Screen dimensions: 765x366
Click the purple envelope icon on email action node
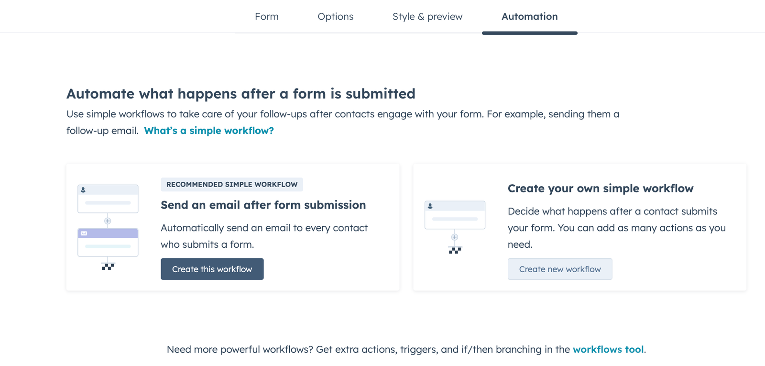point(84,233)
